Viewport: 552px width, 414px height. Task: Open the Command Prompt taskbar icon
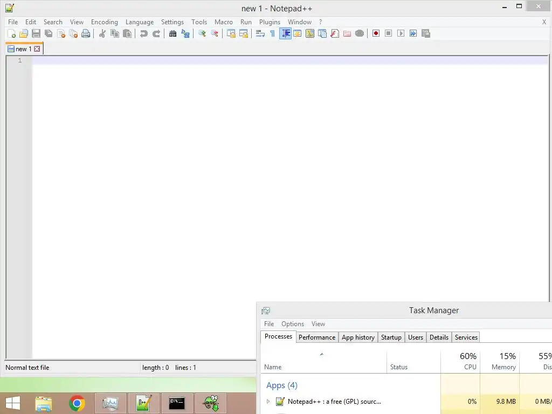(x=177, y=403)
